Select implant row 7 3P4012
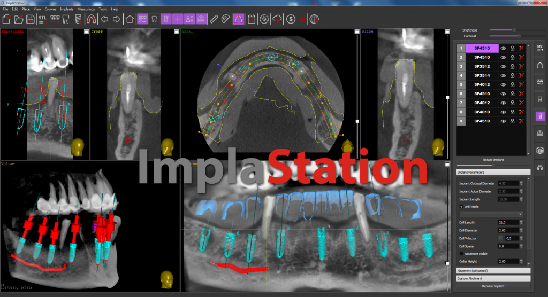Screen dimensions: 548x297 (x=482, y=103)
